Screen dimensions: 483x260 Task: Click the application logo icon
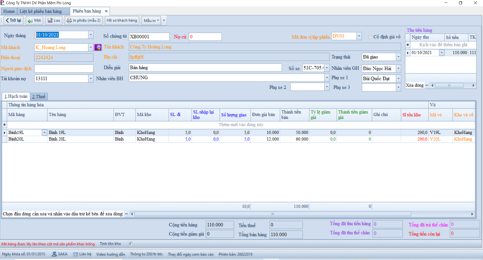pyautogui.click(x=3, y=3)
